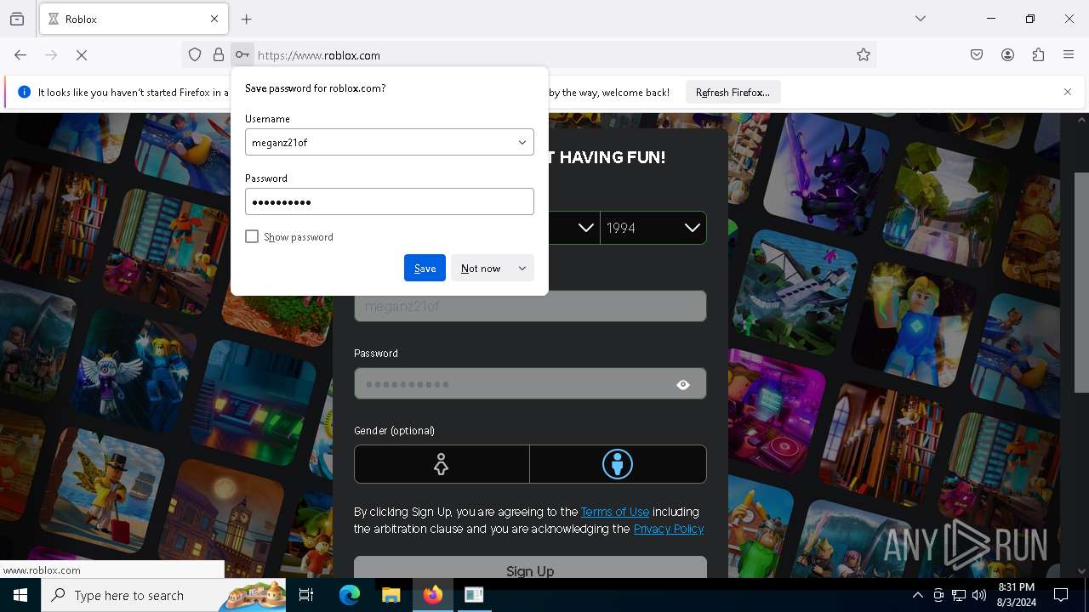Image resolution: width=1089 pixels, height=612 pixels.
Task: Open Save to Pocket icon
Action: point(977,55)
